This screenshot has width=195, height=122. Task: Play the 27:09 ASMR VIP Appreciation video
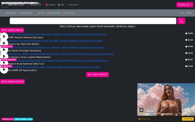pos(4,69)
